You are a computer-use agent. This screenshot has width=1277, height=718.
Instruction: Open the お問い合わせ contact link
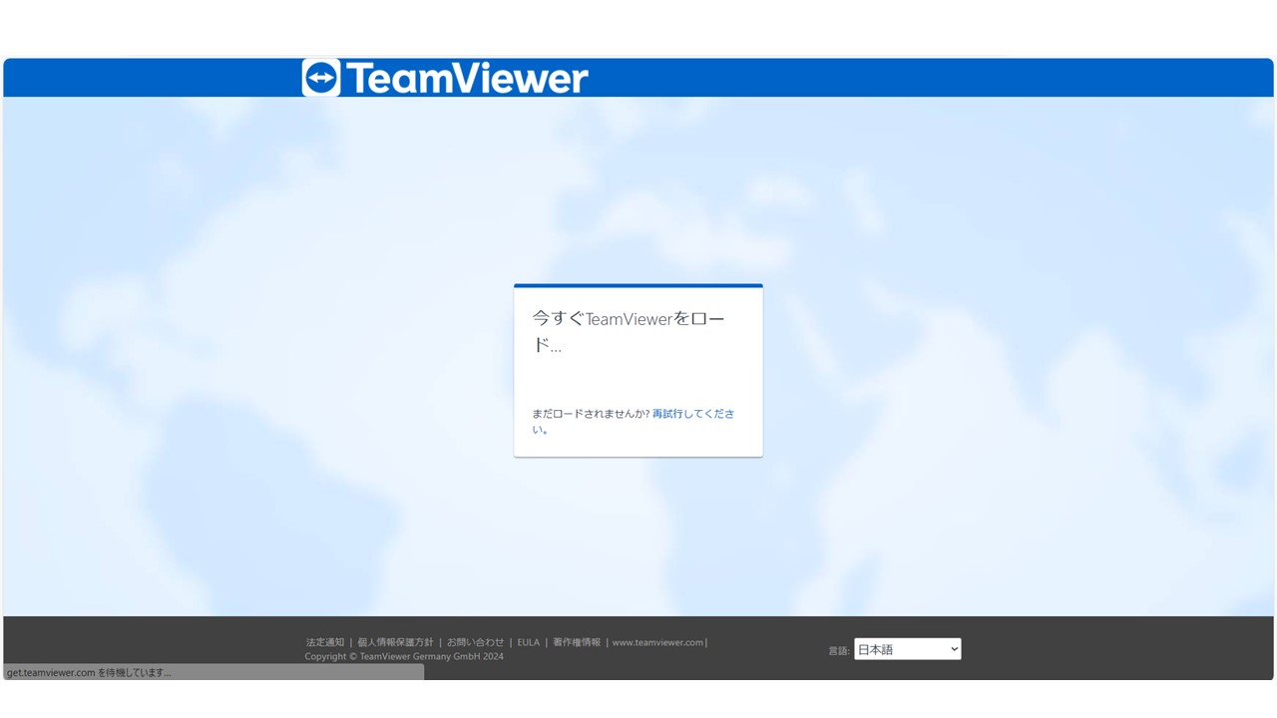(x=476, y=642)
